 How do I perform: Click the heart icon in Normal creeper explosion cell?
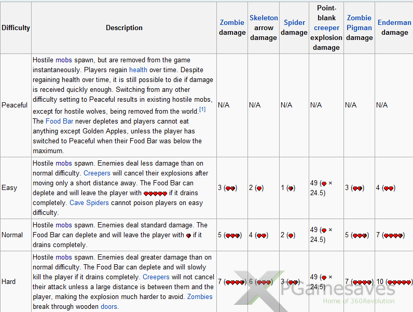click(x=324, y=230)
